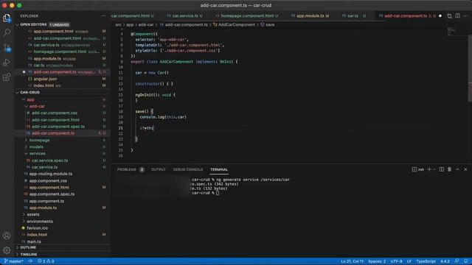
Task: Open terminal launch profile dropdown arrow
Action: click(434, 169)
